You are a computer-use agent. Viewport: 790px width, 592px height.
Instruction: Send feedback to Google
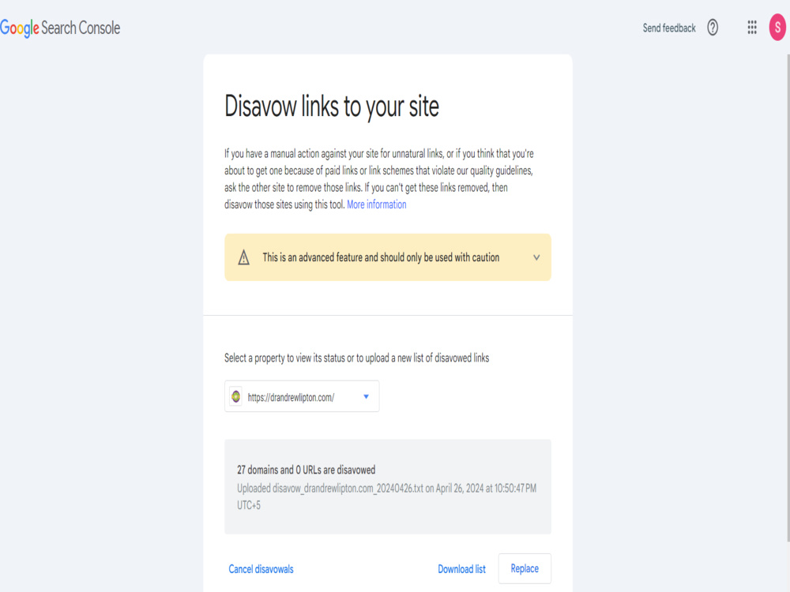(x=669, y=28)
